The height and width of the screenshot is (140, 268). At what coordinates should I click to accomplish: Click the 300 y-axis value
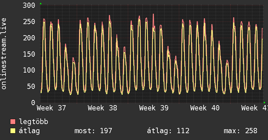[29, 6]
